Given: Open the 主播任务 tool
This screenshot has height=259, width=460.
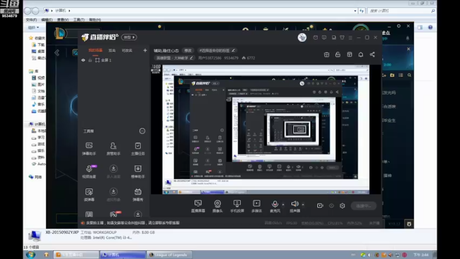Looking at the screenshot, I should (x=137, y=148).
